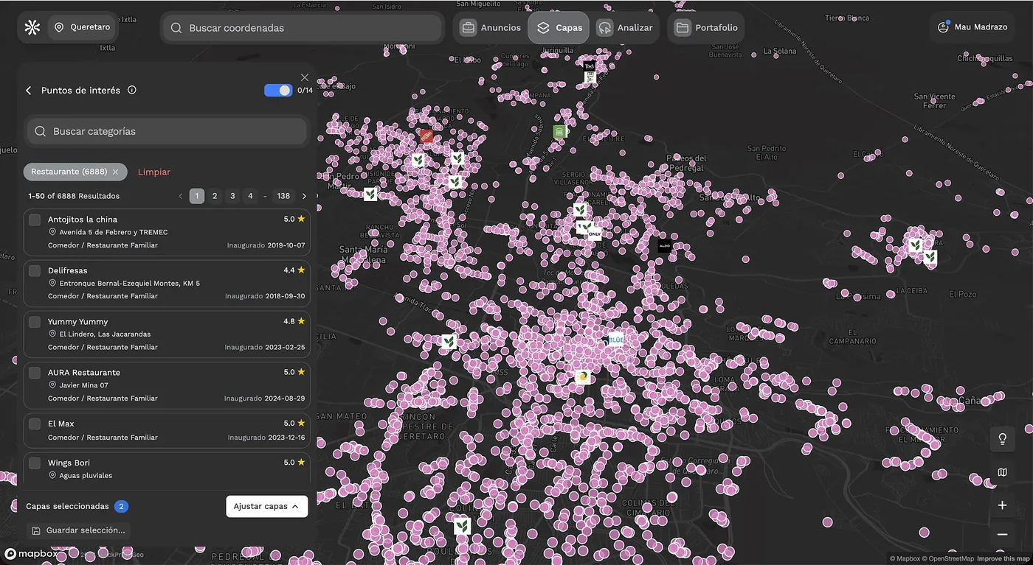Image resolution: width=1033 pixels, height=565 pixels.
Task: Click El Lindero, Las Jacarandas address
Action: click(105, 334)
